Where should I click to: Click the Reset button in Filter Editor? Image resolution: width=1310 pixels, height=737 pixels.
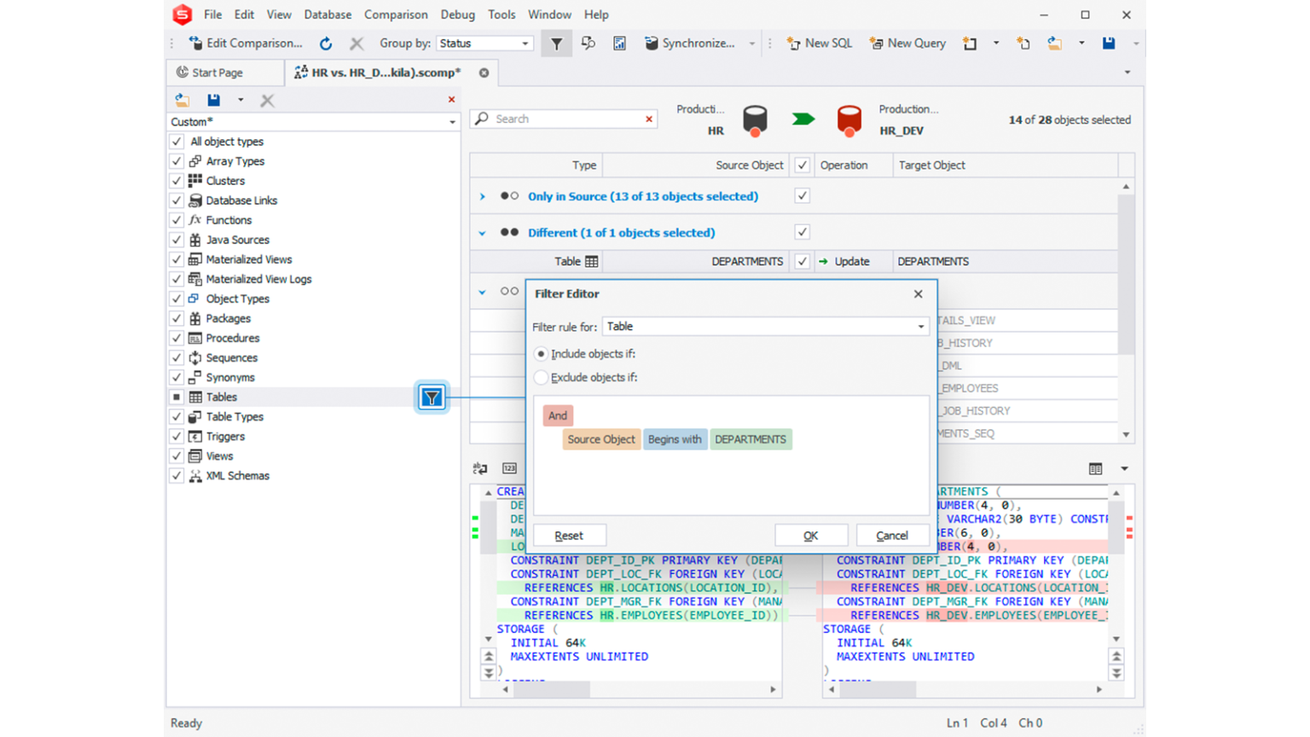pos(569,535)
